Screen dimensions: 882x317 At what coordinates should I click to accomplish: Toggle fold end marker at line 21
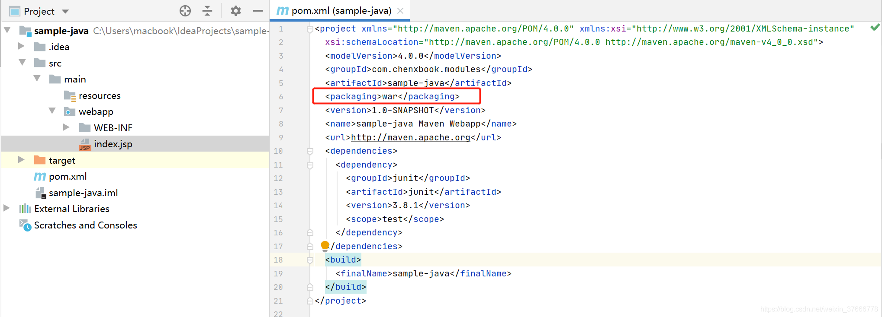coord(310,301)
